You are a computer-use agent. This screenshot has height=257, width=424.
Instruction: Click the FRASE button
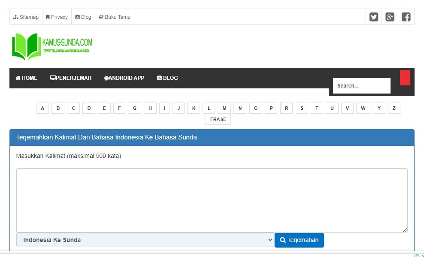218,119
